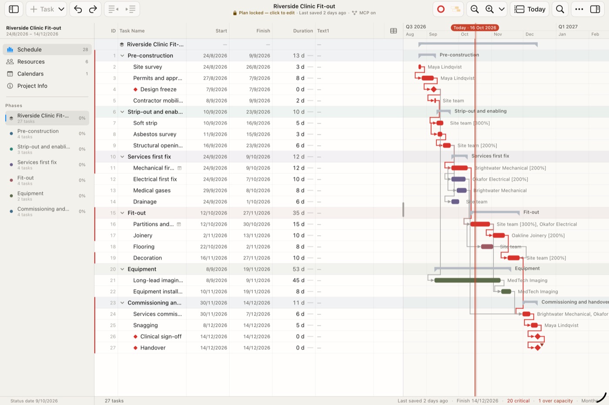Screen dimensions: 609x405
Task: Select the Equipment phase in sidebar
Action: pyautogui.click(x=47, y=196)
